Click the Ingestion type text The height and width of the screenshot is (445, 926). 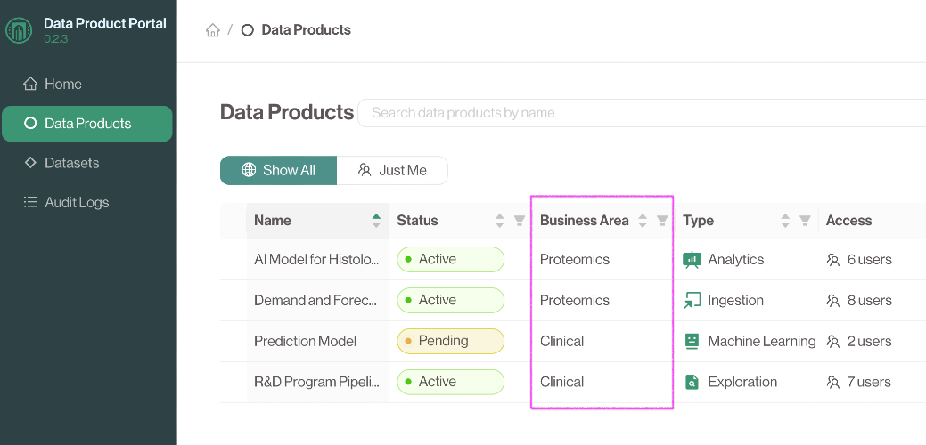pyautogui.click(x=736, y=300)
